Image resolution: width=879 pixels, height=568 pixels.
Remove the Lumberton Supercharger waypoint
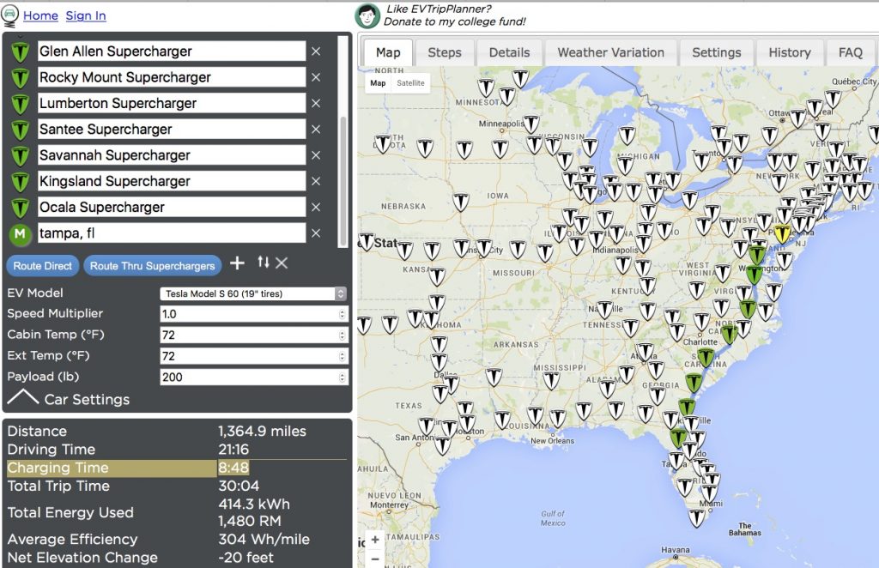(x=316, y=104)
